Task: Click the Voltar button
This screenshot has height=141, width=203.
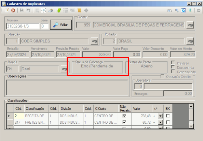Action: [61, 24]
